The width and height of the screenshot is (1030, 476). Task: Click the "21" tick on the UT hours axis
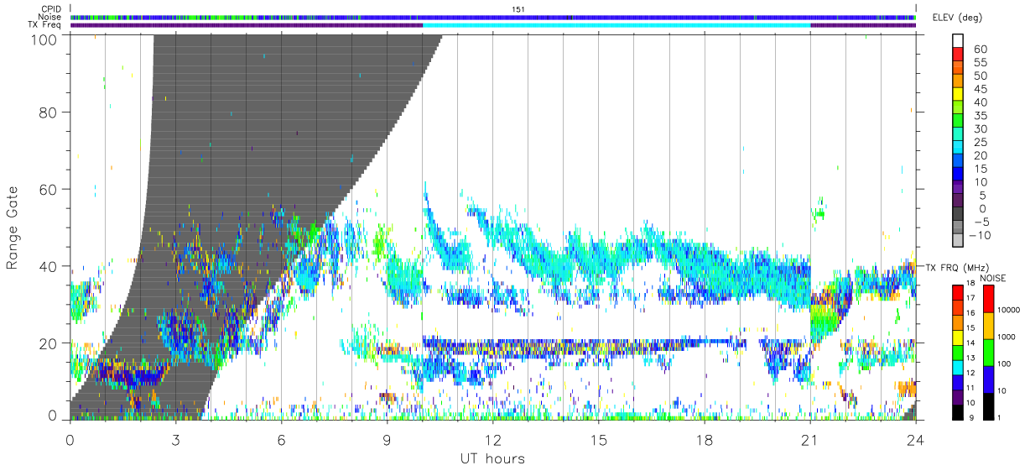click(809, 438)
